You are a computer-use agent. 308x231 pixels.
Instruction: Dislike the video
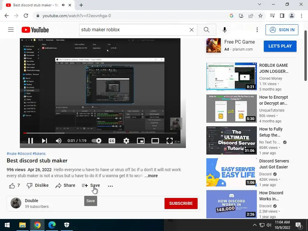pyautogui.click(x=38, y=185)
